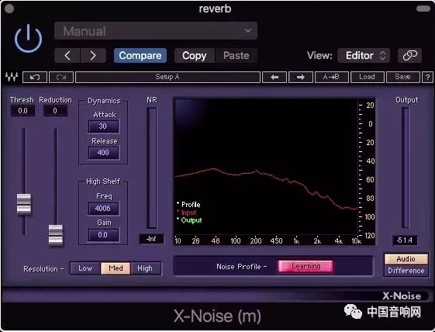Screen dimensions: 435x332
Task: Click the Thresh slider handle
Action: click(24, 204)
